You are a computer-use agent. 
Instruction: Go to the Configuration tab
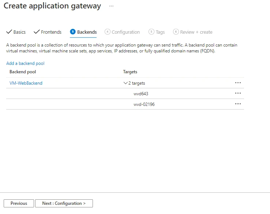[125, 32]
